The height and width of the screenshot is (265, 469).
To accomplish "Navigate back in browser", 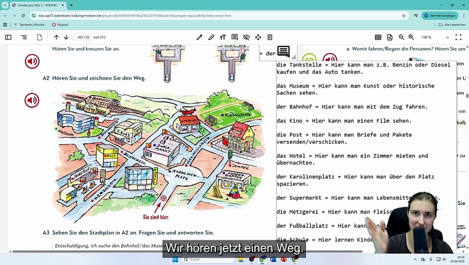I will [5, 16].
